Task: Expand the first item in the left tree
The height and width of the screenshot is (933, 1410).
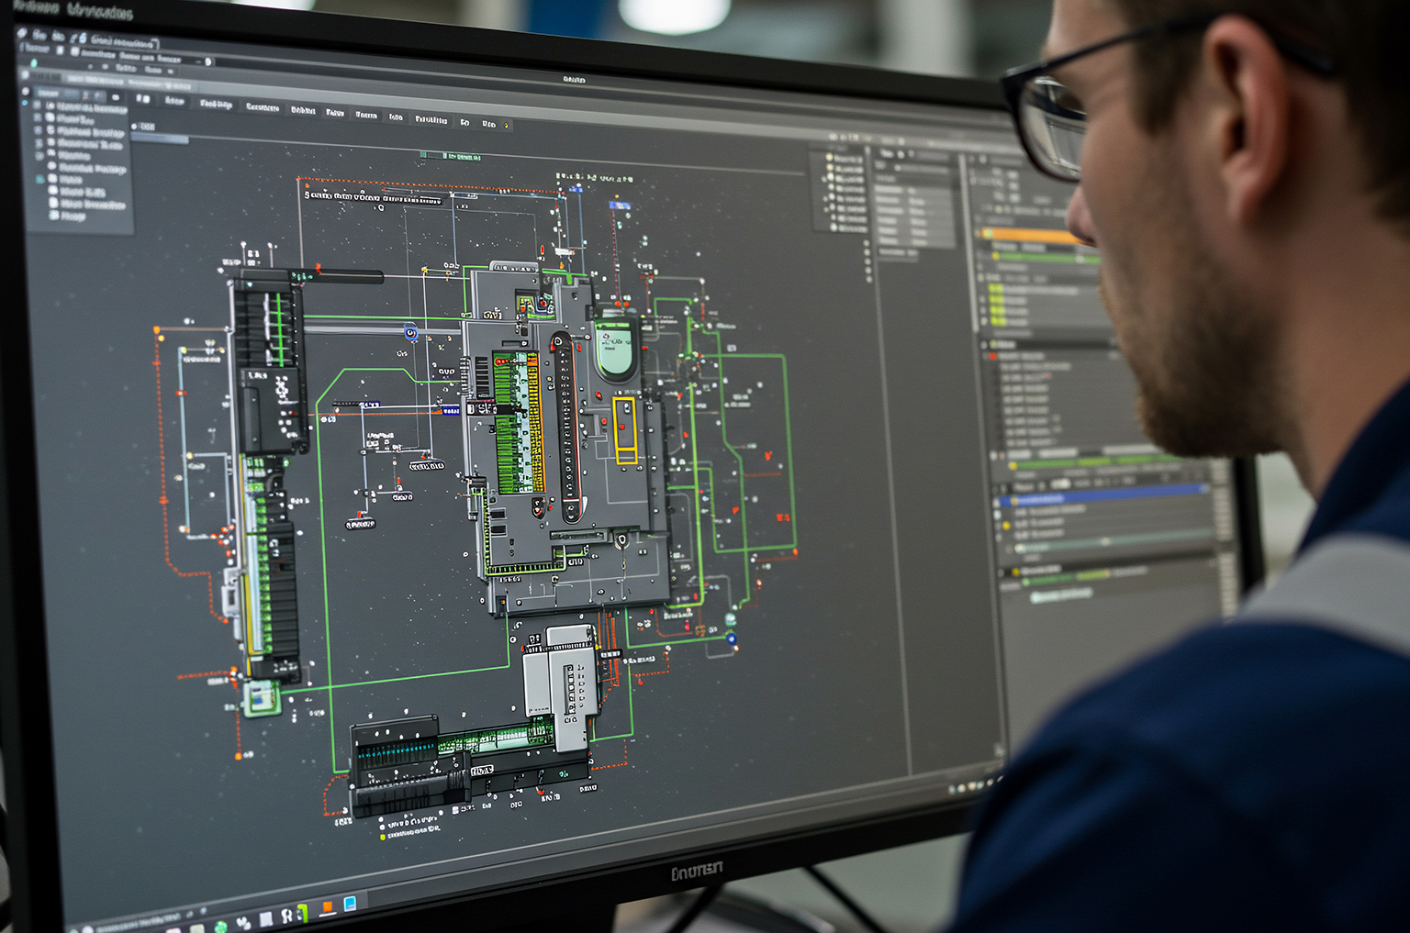Action: coord(51,106)
